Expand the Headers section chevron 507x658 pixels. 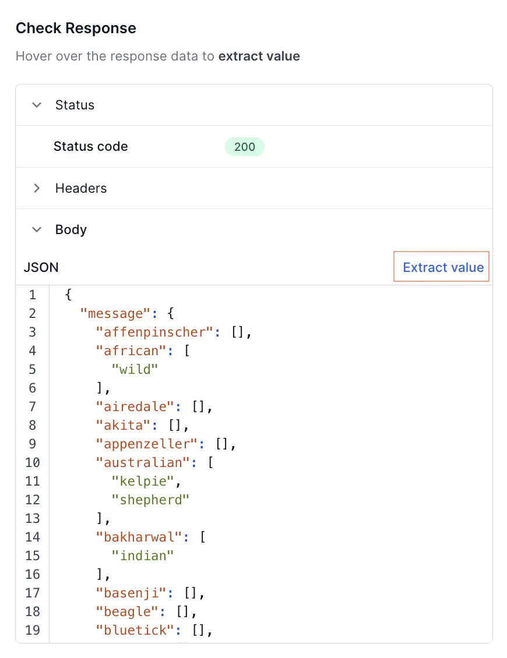[x=37, y=188]
